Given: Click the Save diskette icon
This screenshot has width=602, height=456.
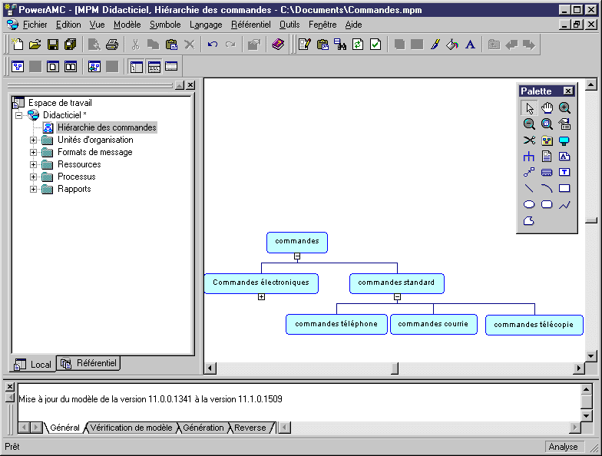Looking at the screenshot, I should (x=53, y=45).
